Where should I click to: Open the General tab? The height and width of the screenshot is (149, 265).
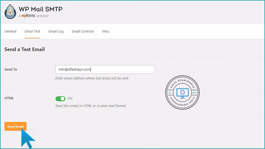[10, 31]
